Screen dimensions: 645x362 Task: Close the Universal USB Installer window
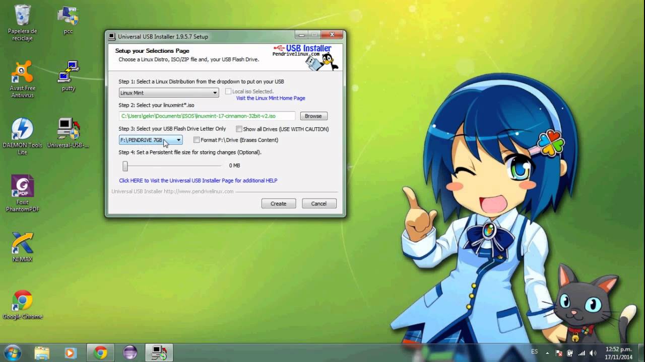point(332,35)
